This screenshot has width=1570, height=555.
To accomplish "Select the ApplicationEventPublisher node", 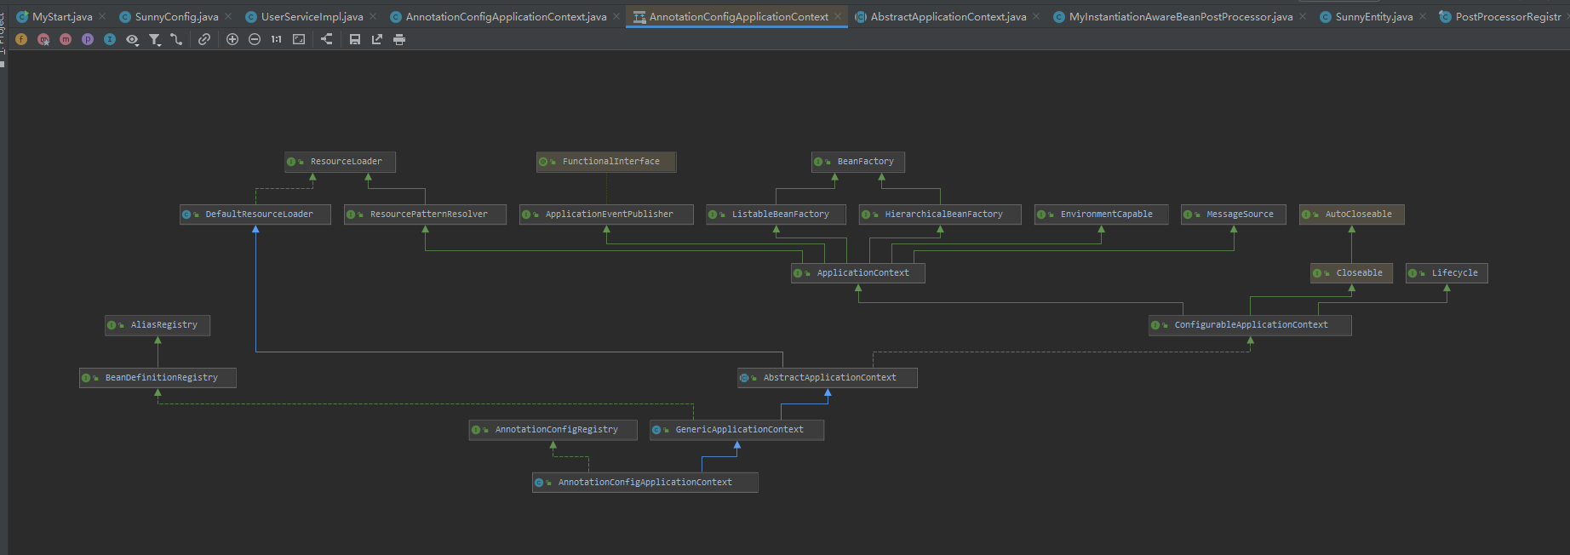I will [606, 215].
